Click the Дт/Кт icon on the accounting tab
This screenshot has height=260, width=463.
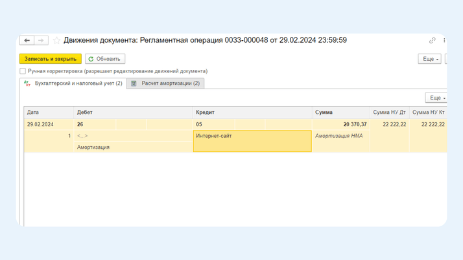point(27,83)
